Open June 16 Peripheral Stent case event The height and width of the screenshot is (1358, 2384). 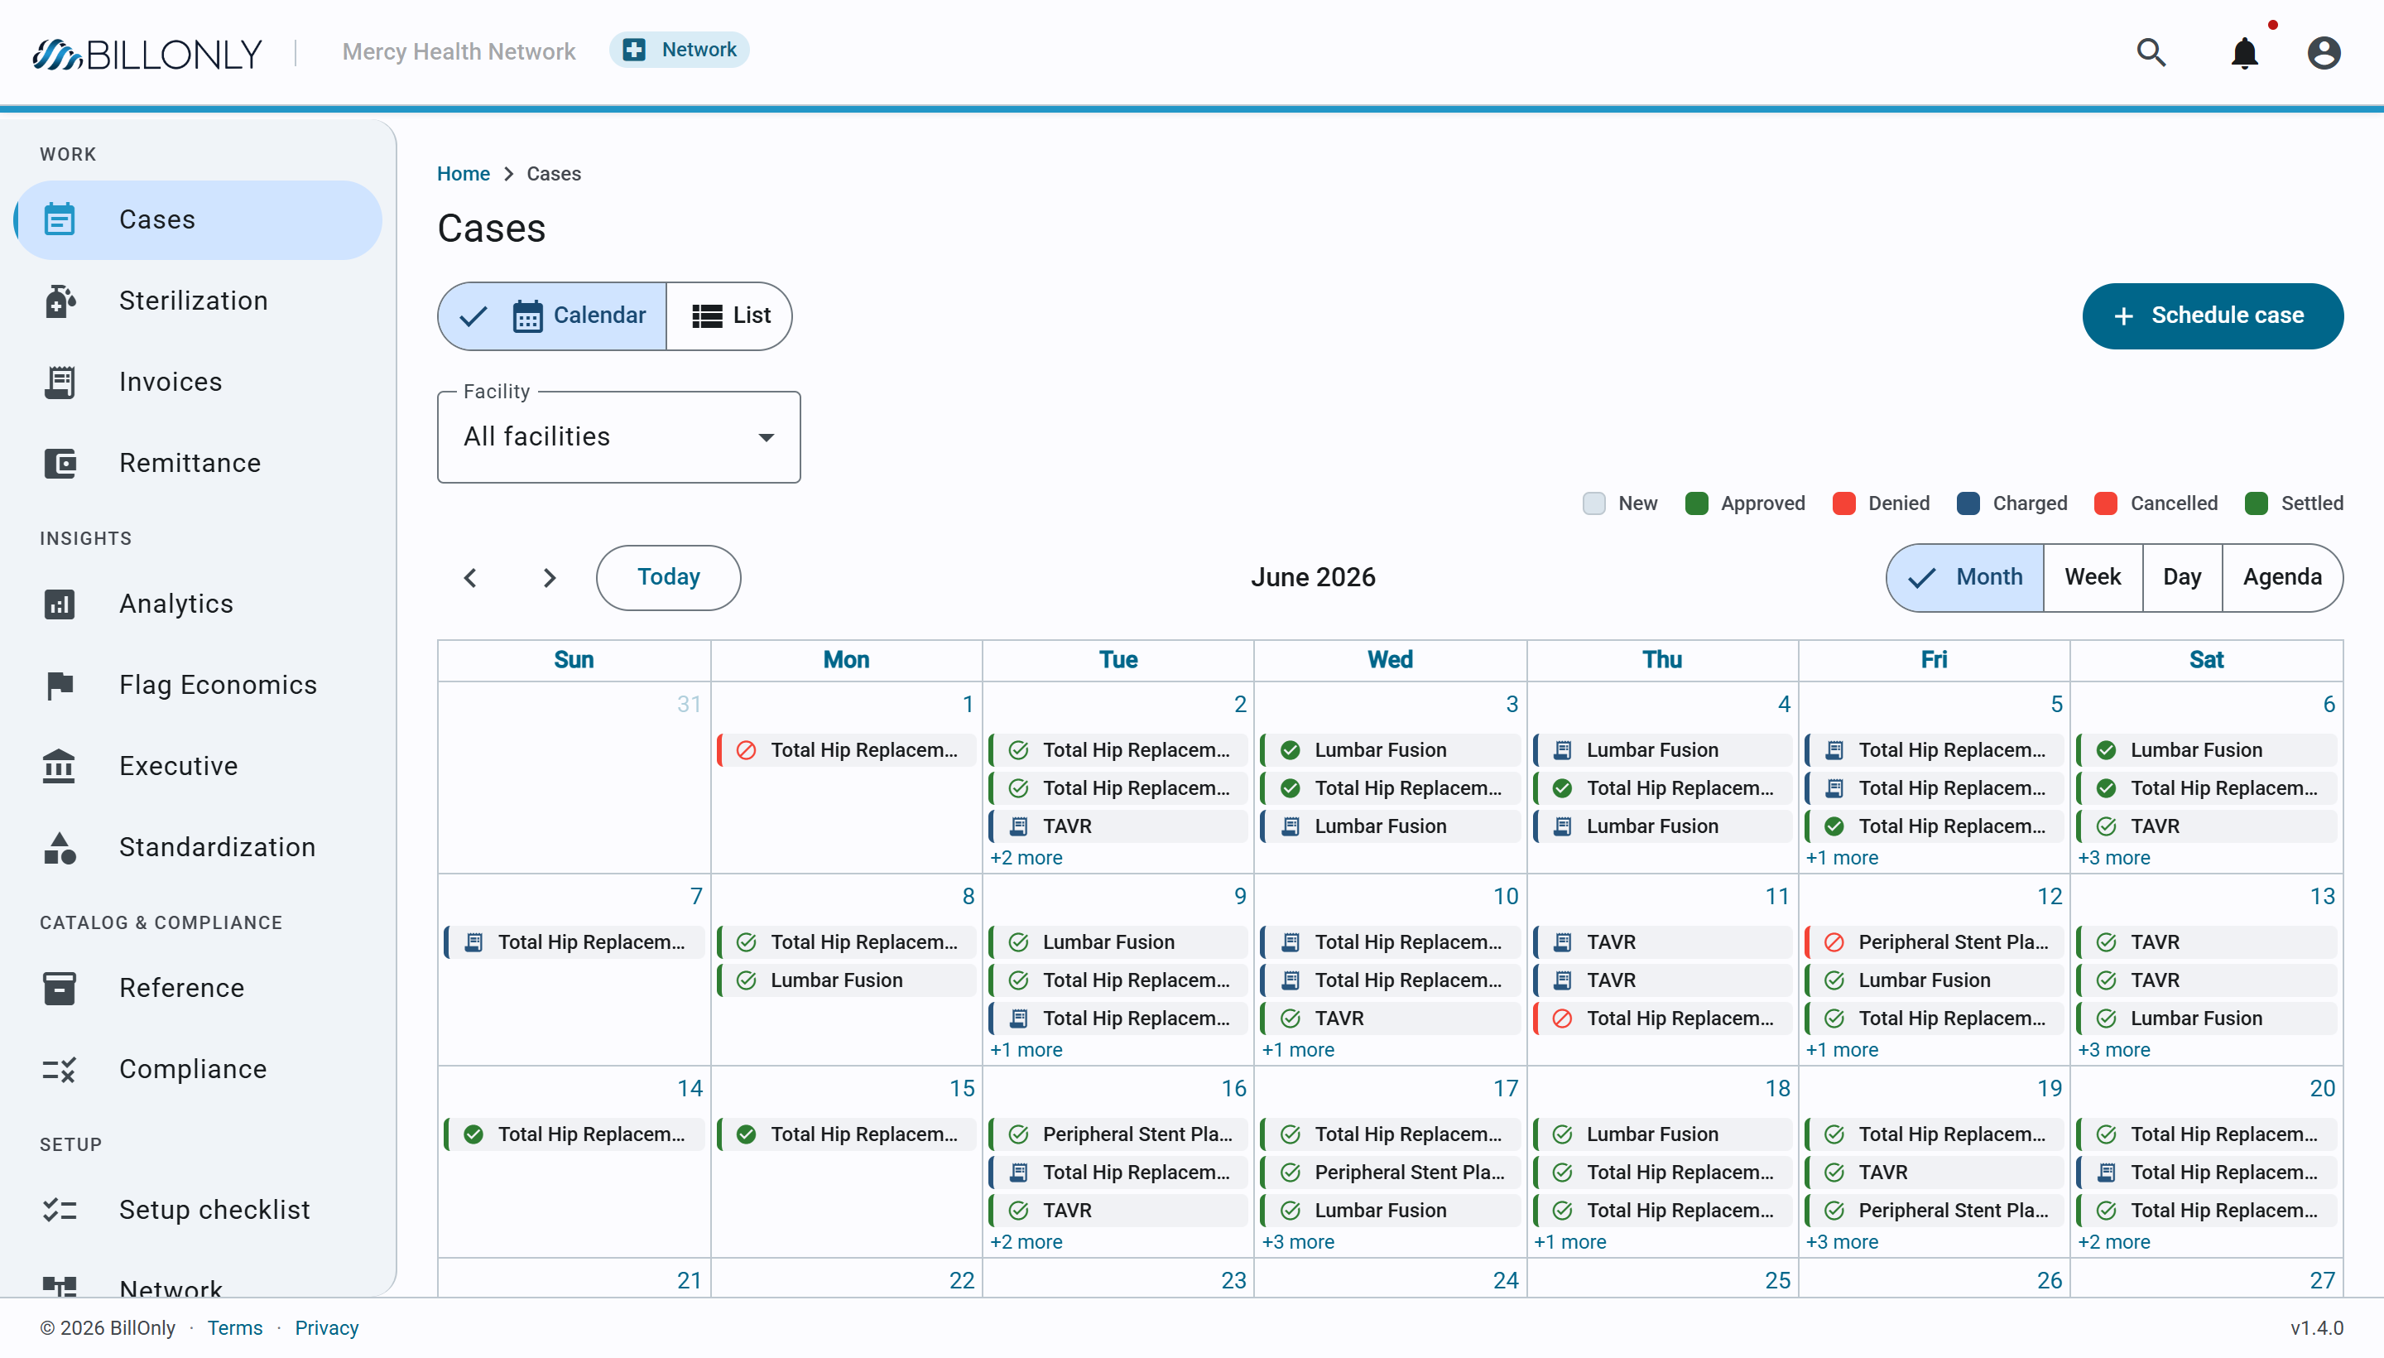coord(1117,1135)
